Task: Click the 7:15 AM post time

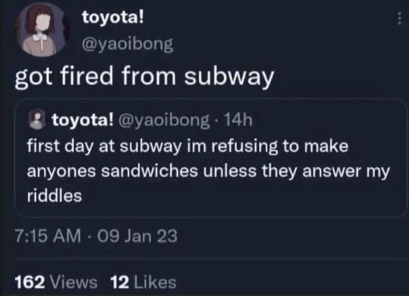Action: 48,236
